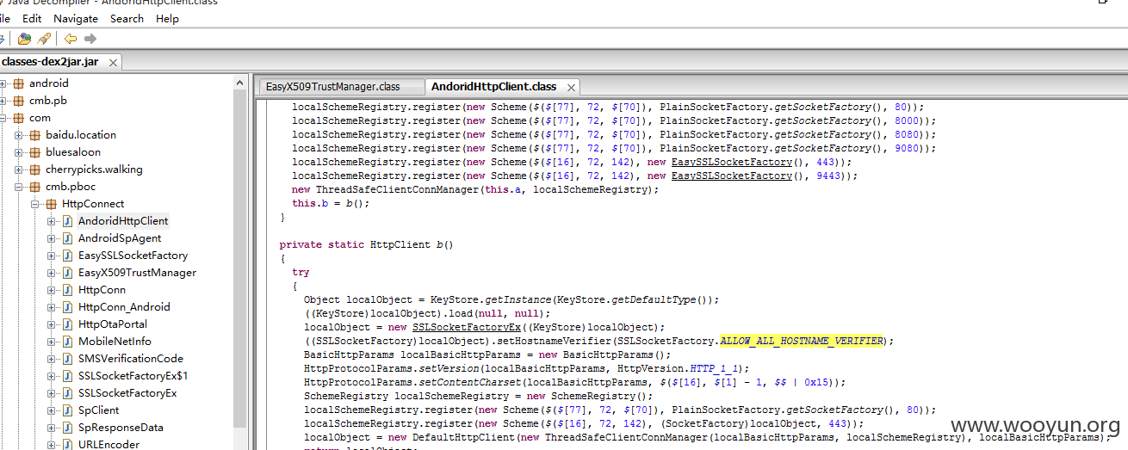Viewport: 1128px width, 450px height.
Task: Open SpResponseData class
Action: [x=121, y=428]
